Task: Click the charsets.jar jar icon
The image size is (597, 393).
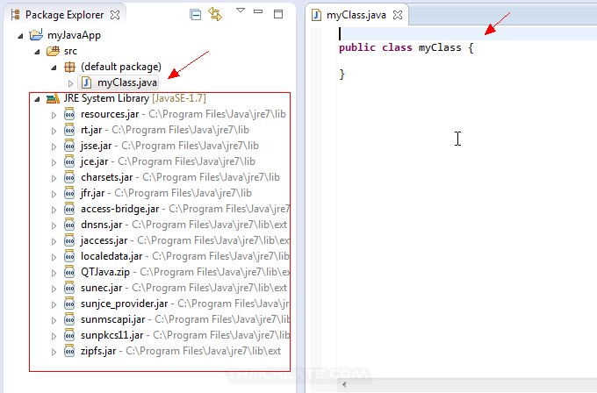Action: [69, 177]
